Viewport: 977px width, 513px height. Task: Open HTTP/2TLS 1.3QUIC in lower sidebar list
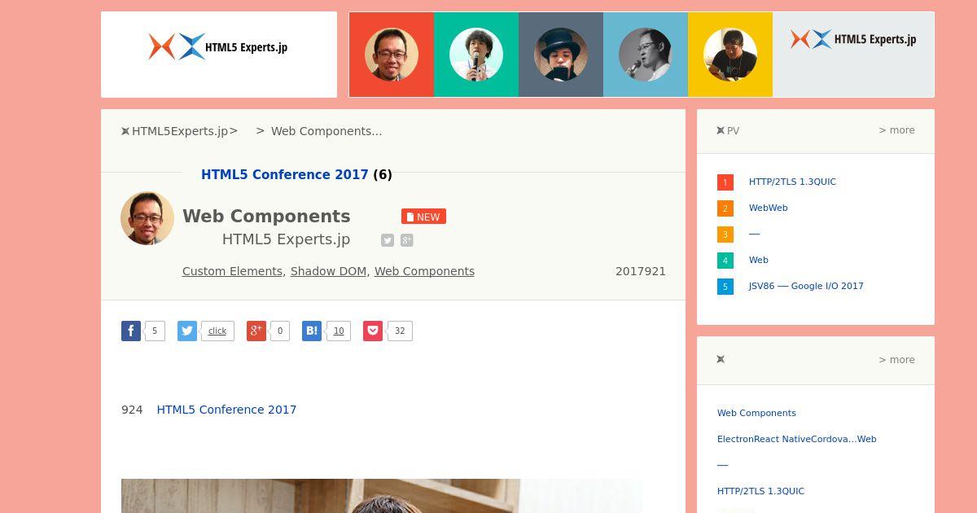(x=760, y=491)
